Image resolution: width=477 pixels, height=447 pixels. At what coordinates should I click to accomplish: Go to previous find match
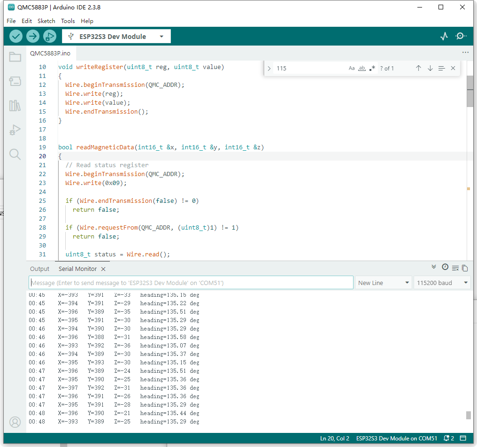tap(419, 68)
